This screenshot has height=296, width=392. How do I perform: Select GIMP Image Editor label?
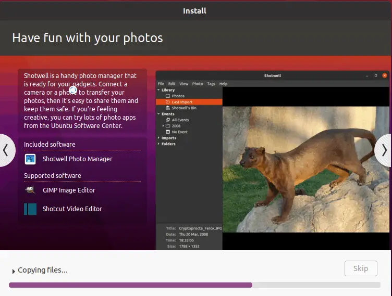pos(69,190)
